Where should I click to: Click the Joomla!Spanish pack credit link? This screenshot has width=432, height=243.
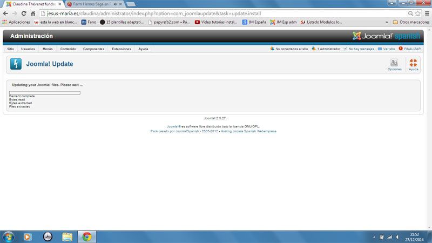(187, 131)
